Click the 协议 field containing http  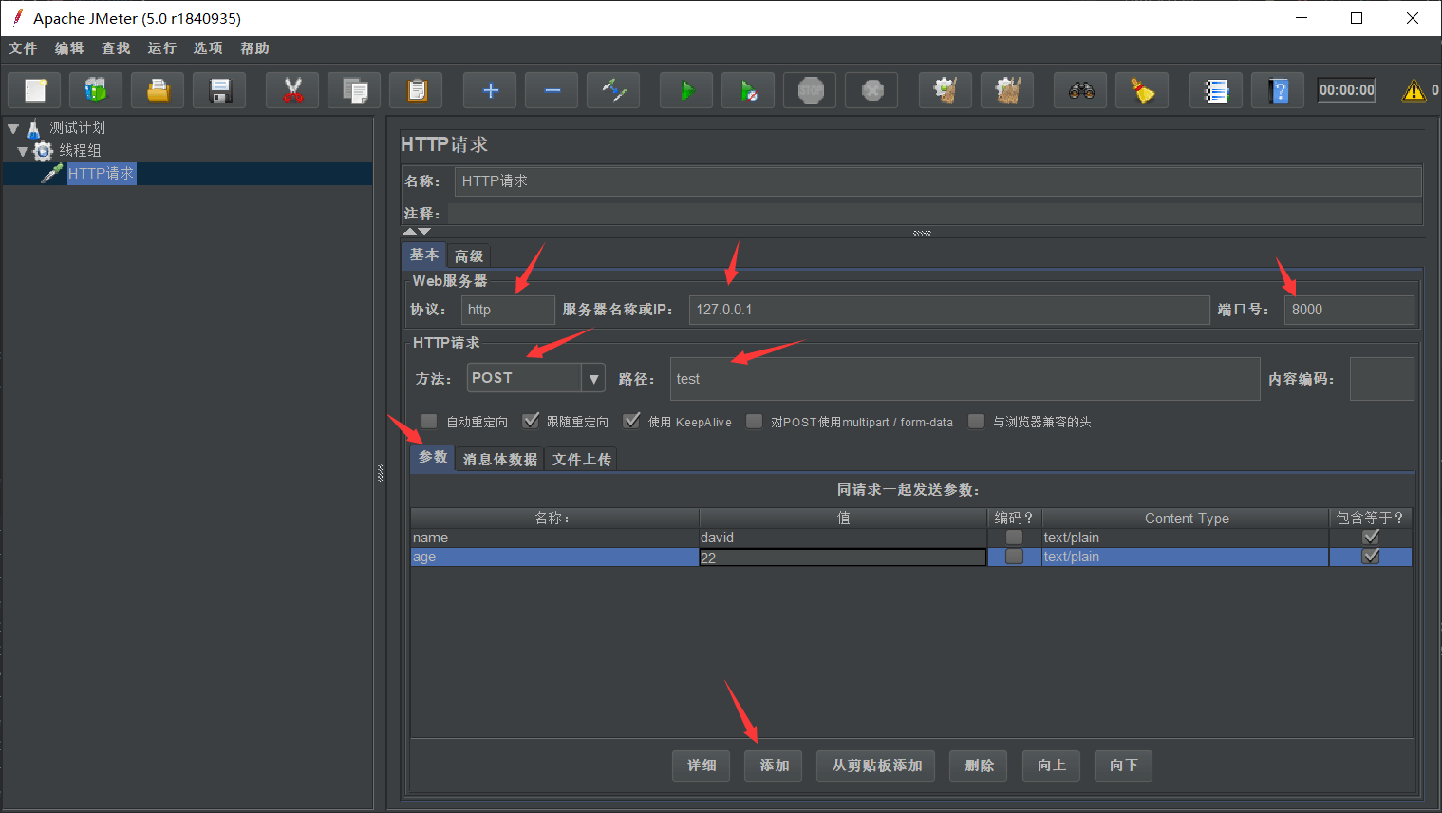pos(508,310)
